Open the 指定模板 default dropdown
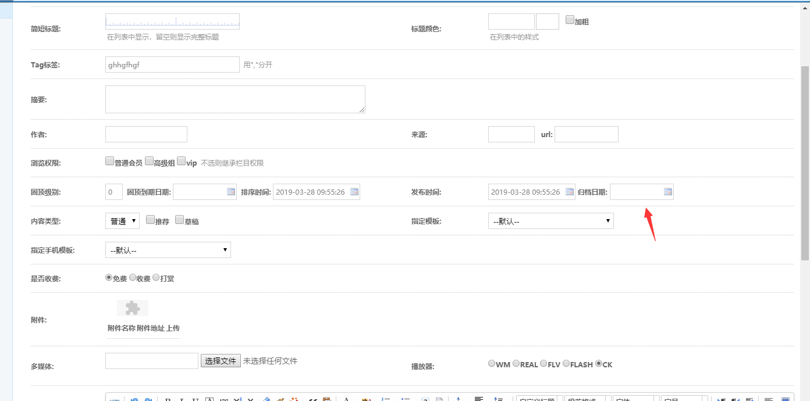 coord(550,221)
